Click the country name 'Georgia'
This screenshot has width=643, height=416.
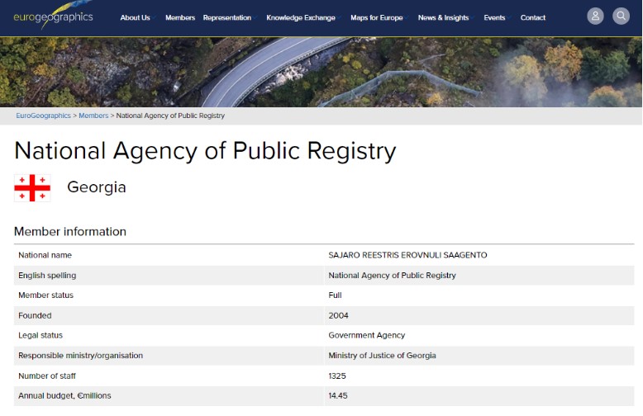click(x=97, y=187)
